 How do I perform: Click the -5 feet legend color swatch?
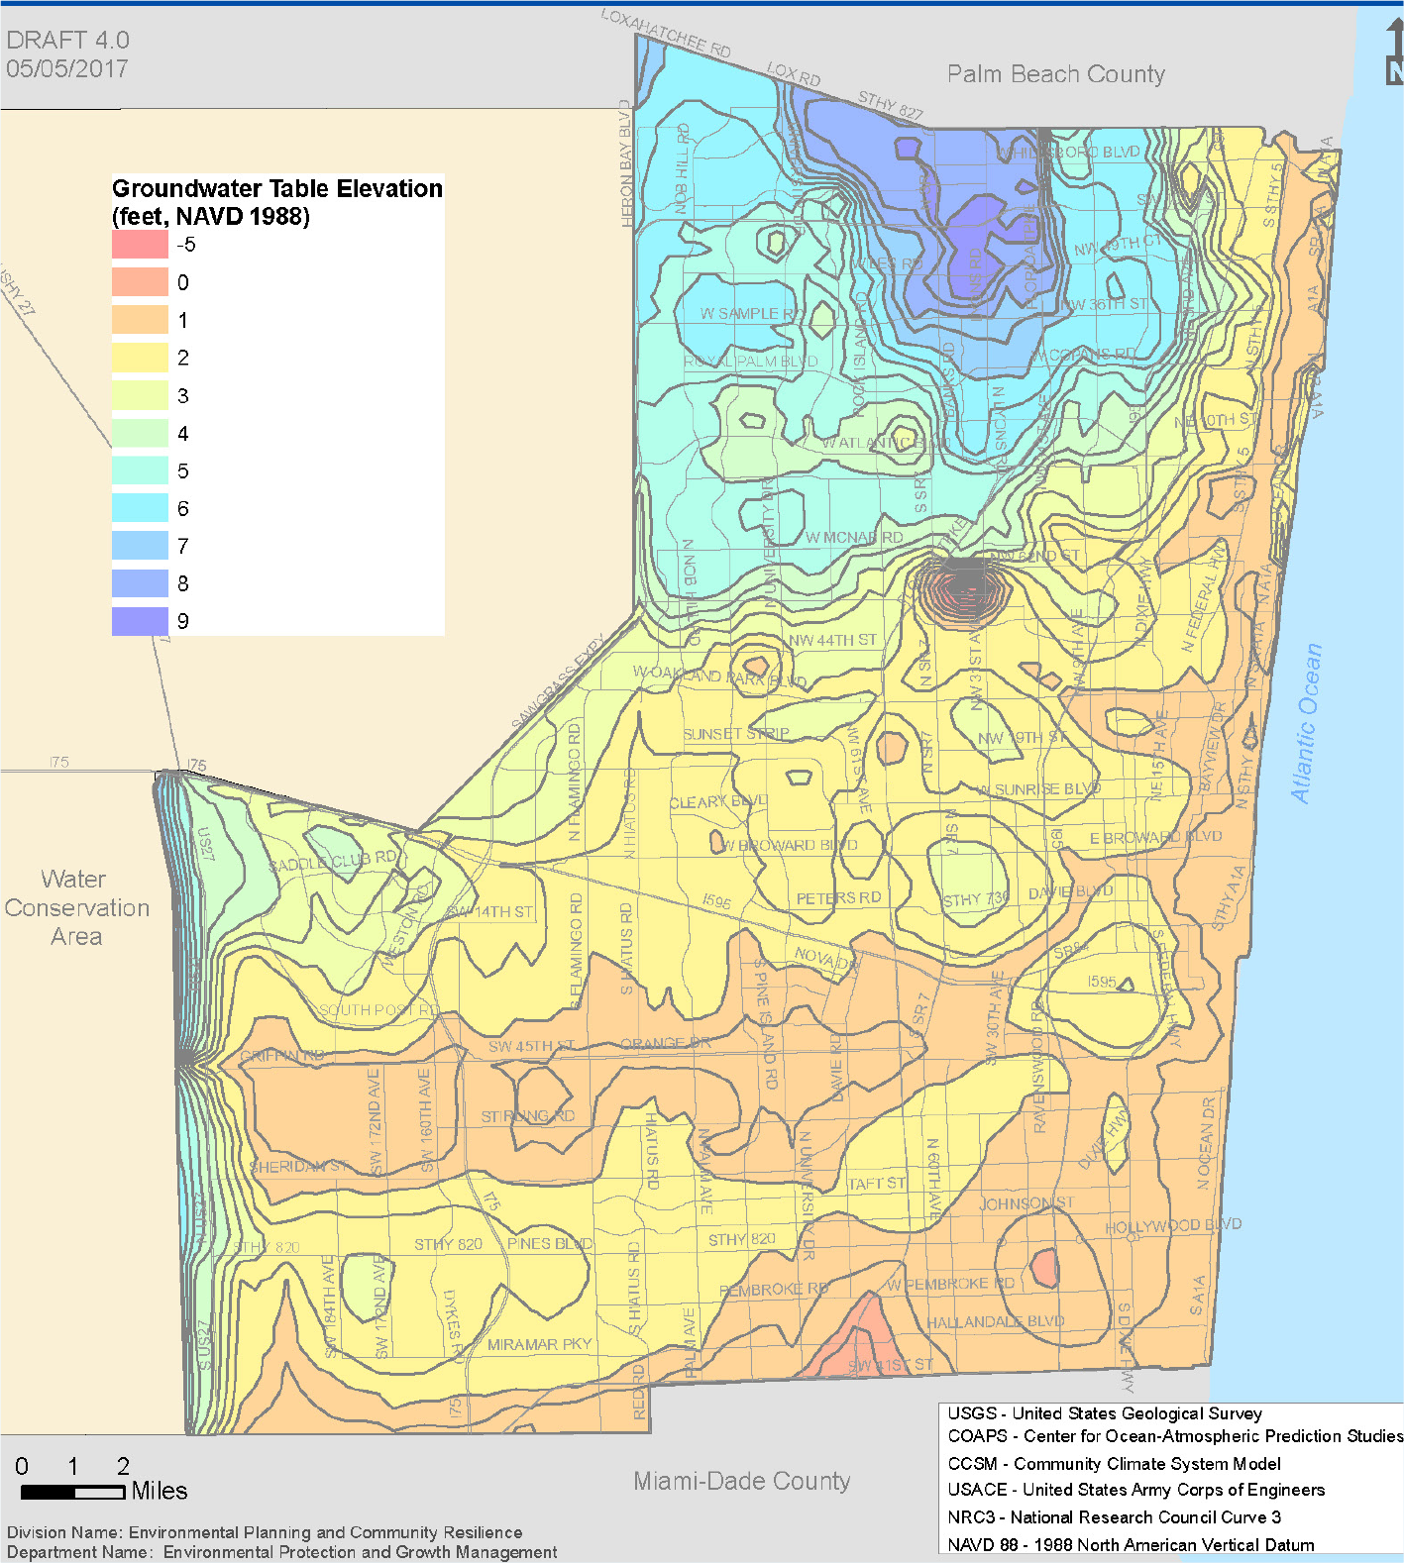[x=140, y=245]
